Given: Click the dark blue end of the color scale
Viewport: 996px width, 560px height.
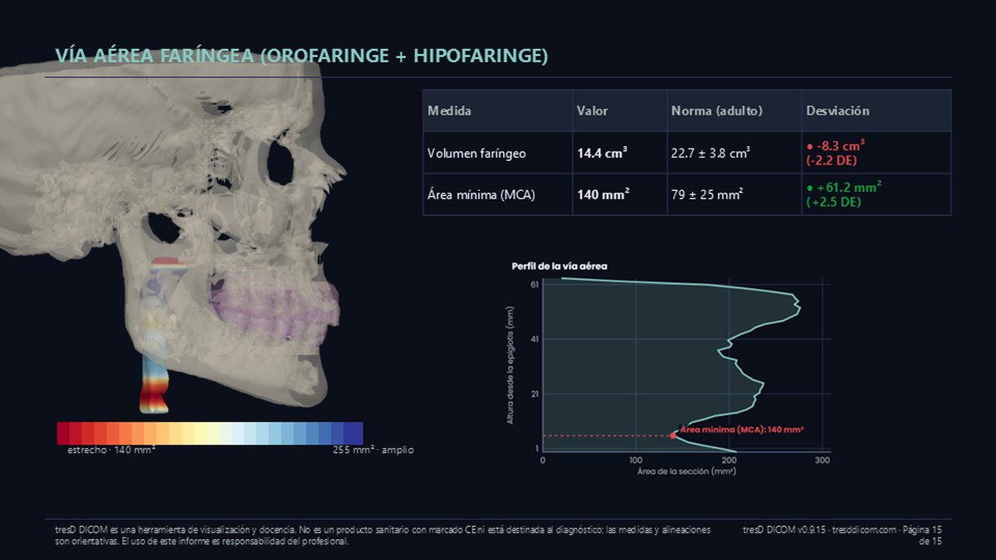Looking at the screenshot, I should point(356,433).
